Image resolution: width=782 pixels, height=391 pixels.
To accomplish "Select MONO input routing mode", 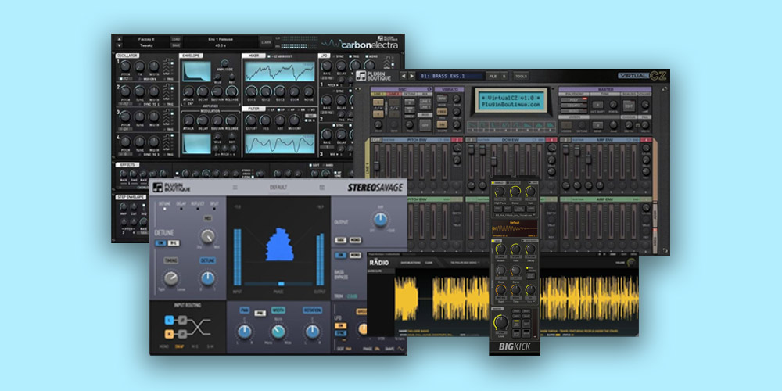I will click(x=164, y=346).
